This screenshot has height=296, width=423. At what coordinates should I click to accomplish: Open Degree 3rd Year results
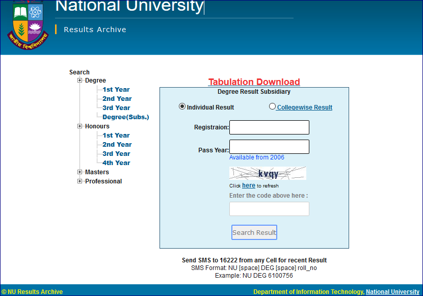point(116,108)
